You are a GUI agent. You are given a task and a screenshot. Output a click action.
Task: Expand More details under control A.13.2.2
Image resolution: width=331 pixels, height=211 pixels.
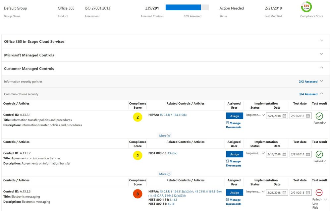tap(165, 174)
